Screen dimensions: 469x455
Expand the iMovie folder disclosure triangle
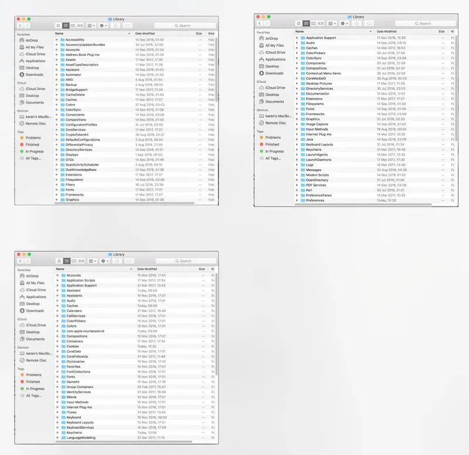57,397
